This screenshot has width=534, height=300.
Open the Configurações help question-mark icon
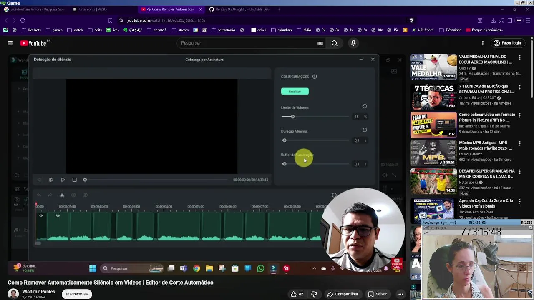point(315,77)
